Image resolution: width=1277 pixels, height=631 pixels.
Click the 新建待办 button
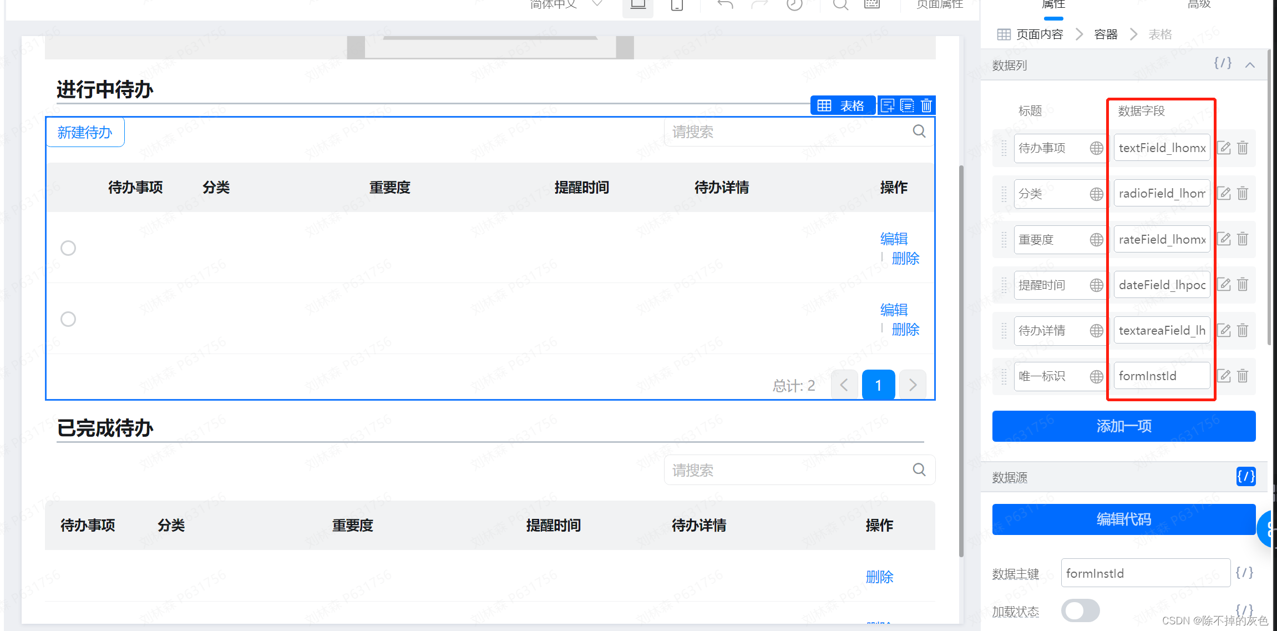[85, 132]
